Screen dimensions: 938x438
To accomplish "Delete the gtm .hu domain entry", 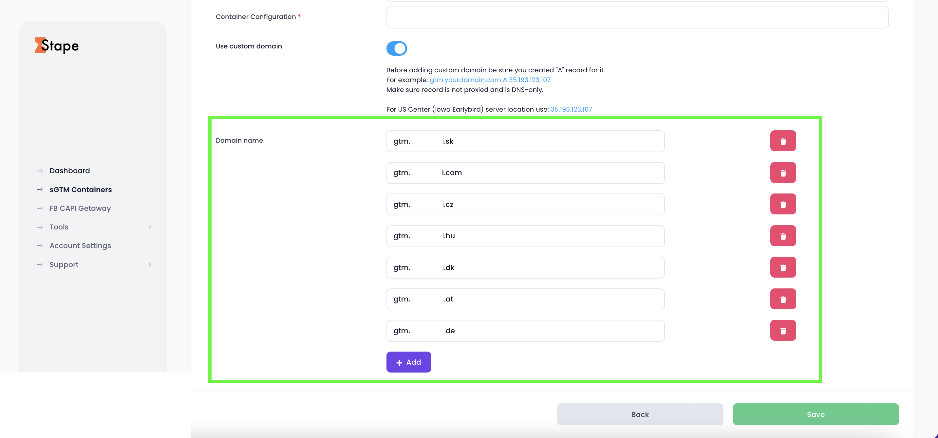I will tap(783, 236).
